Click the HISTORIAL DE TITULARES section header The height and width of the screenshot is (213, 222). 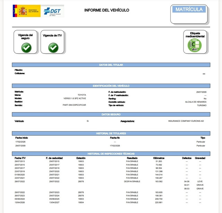[111, 134]
